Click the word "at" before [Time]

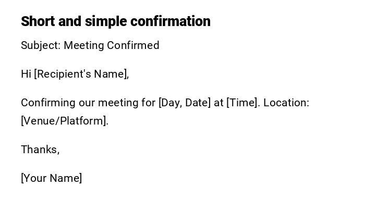coord(218,103)
